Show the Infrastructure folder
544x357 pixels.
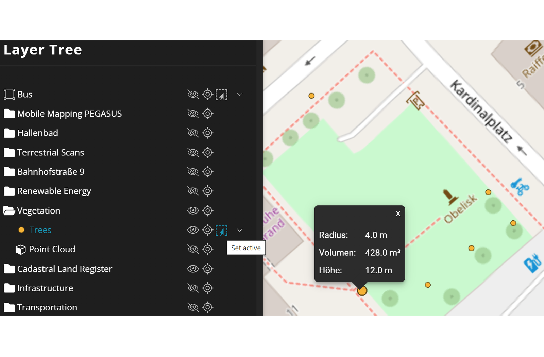193,288
